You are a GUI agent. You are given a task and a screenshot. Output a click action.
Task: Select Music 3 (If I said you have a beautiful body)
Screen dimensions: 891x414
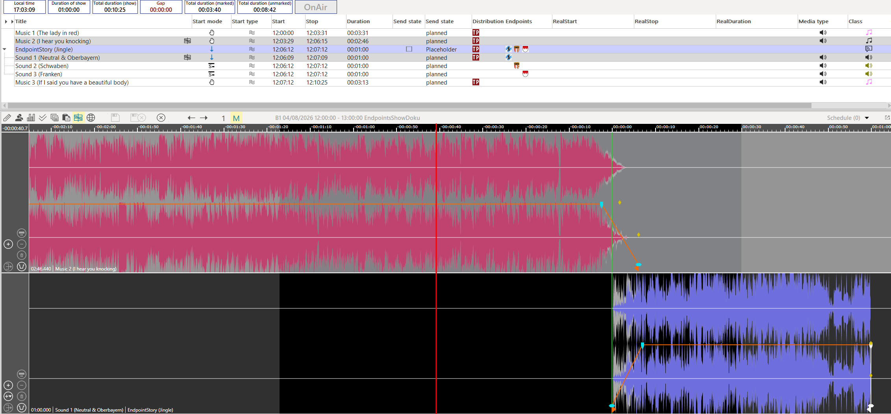[452, 82]
